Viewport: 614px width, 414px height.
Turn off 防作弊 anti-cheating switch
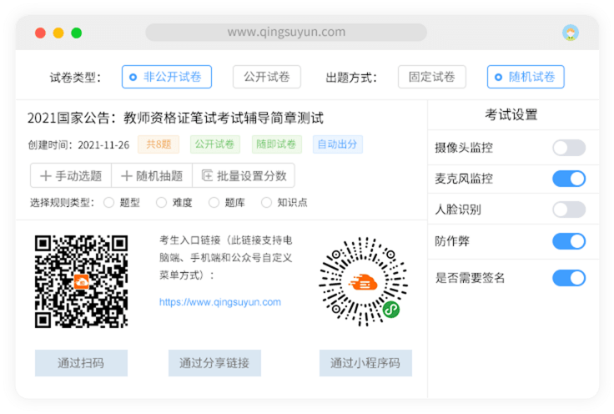[x=569, y=241]
